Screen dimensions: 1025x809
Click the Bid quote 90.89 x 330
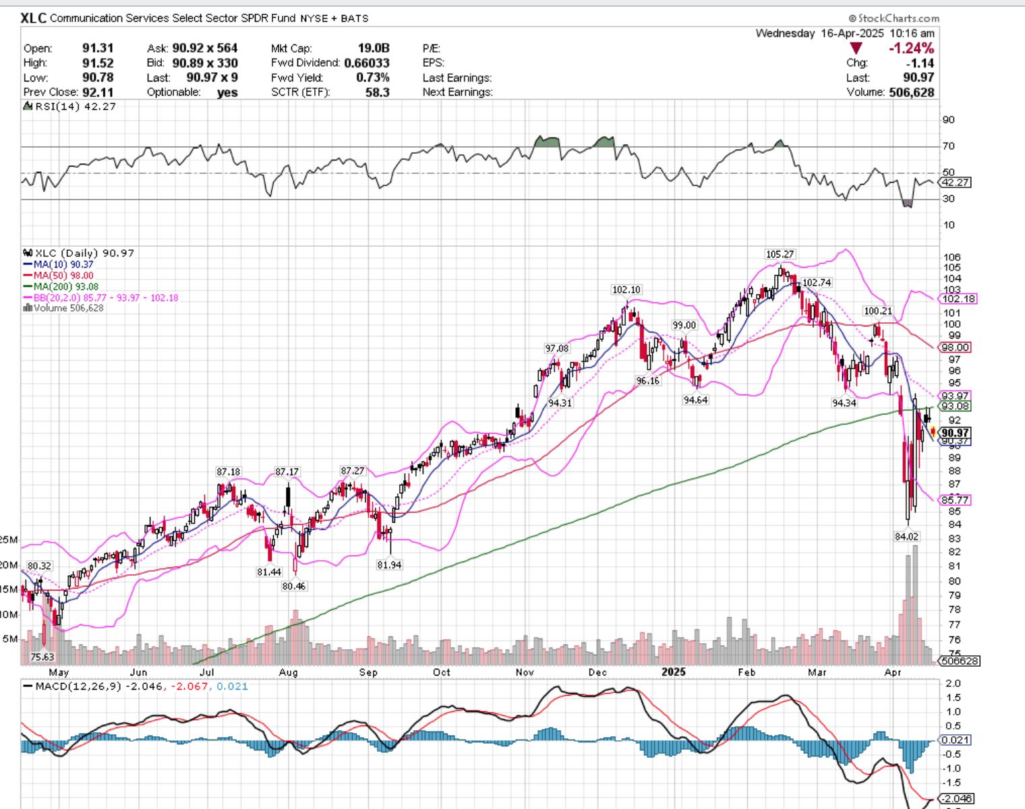[205, 63]
